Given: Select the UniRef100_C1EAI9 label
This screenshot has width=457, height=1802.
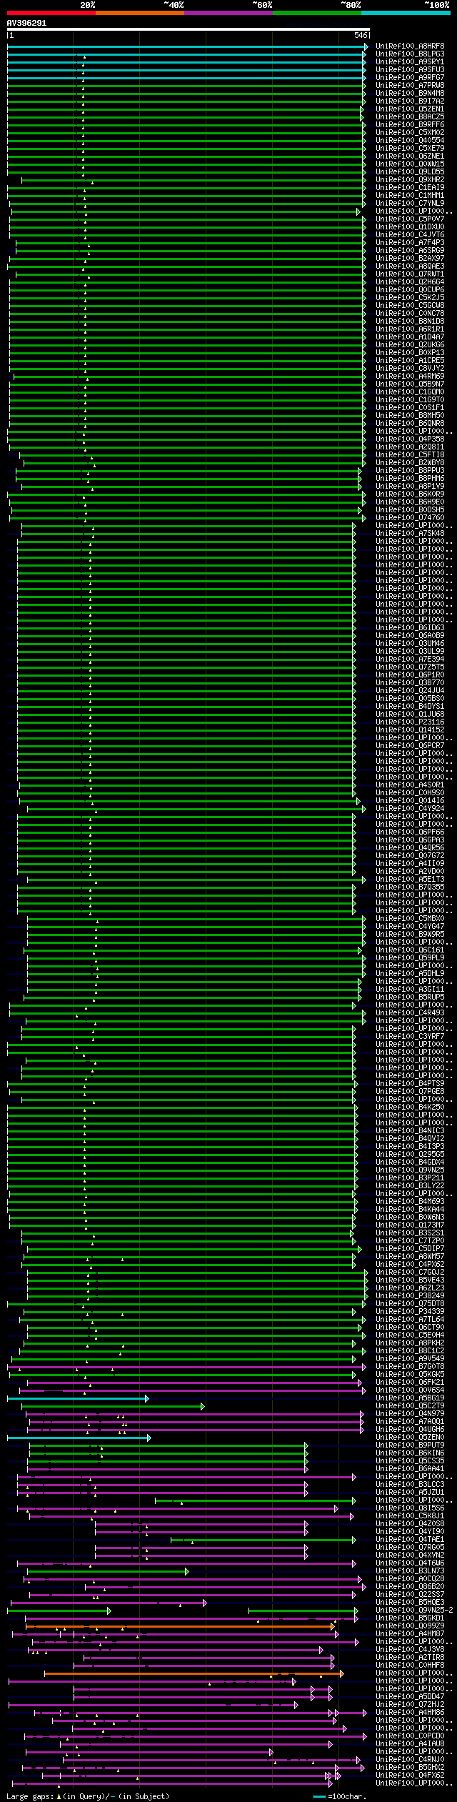Looking at the screenshot, I should (x=410, y=188).
